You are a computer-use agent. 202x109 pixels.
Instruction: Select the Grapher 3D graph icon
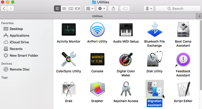(x=97, y=89)
